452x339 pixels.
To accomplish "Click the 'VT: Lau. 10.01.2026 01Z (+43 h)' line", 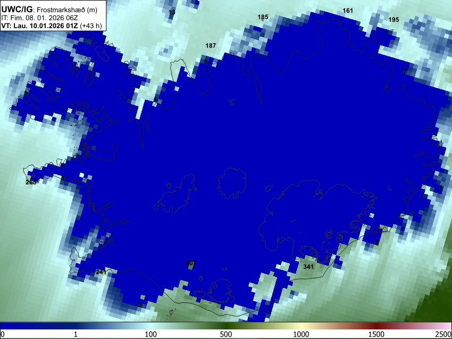I will click(51, 26).
